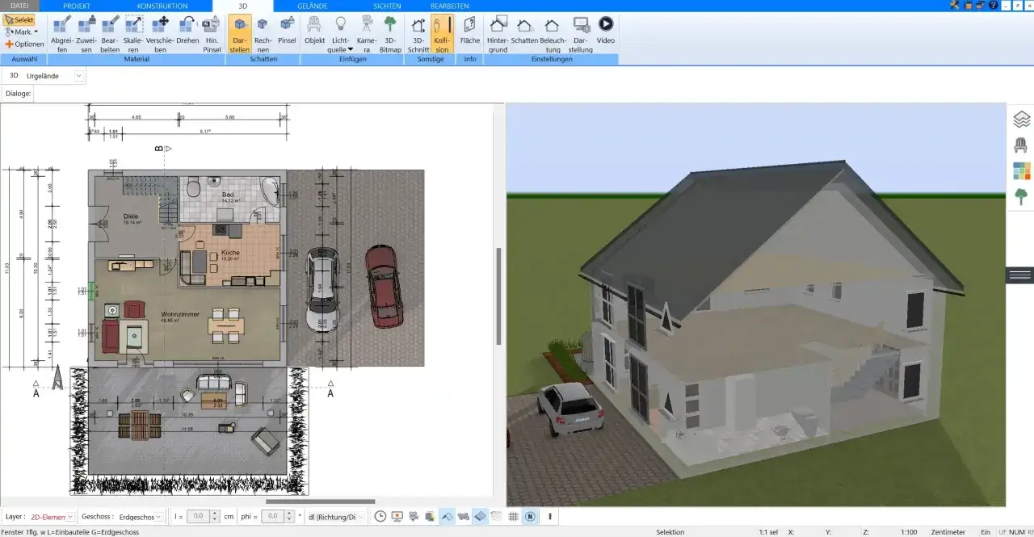This screenshot has height=537, width=1034.
Task: Pick the Drehen rotate tool
Action: [x=187, y=30]
